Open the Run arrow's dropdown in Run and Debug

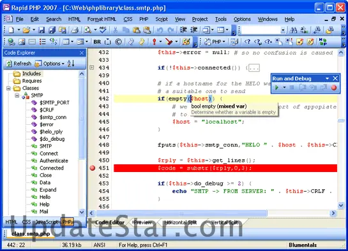point(284,88)
